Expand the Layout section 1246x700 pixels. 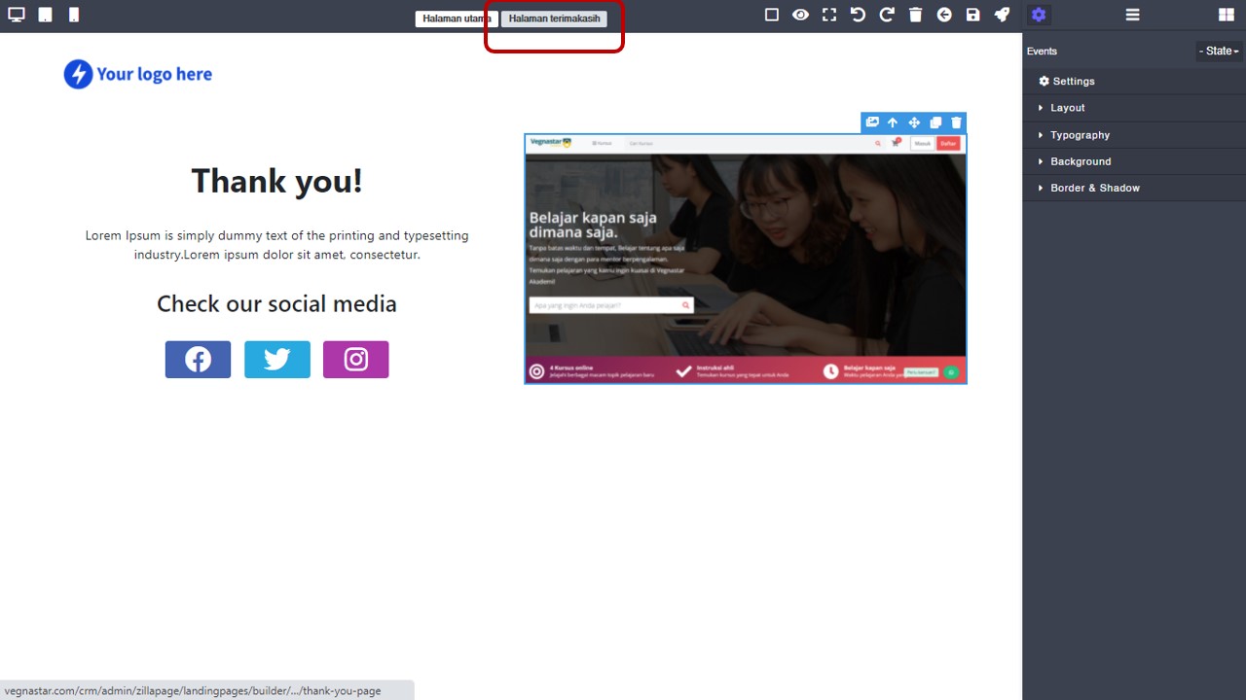click(1067, 108)
